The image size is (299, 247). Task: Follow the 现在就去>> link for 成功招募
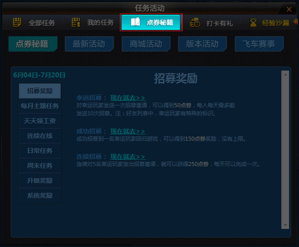coord(128,131)
